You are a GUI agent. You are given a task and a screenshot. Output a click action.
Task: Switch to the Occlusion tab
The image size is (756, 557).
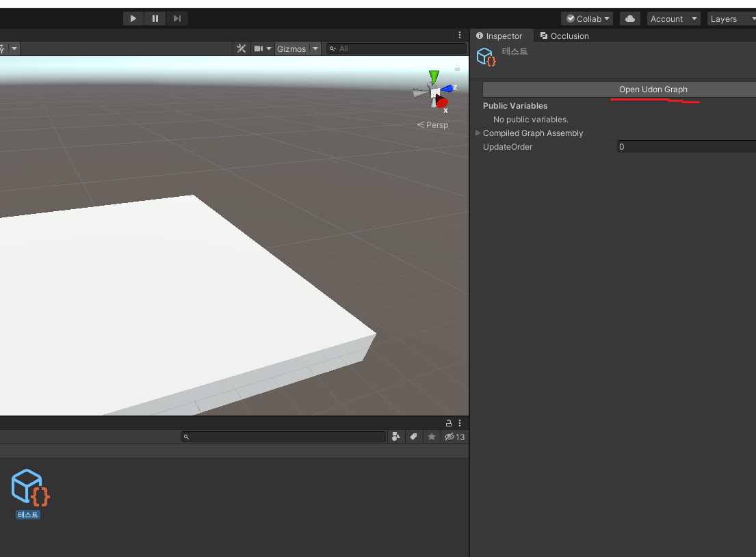point(564,36)
